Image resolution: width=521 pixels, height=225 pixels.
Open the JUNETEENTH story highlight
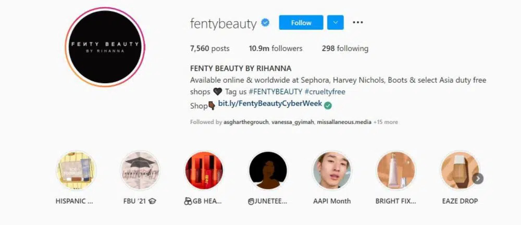coord(268,171)
